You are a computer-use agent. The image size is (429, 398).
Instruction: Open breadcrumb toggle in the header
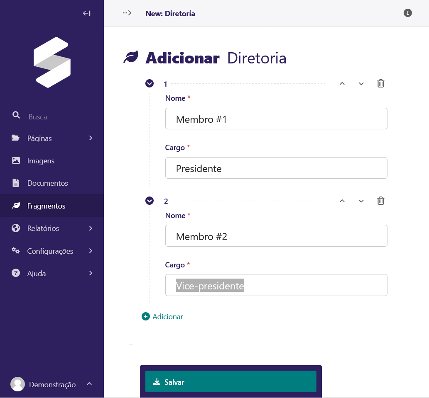pyautogui.click(x=127, y=13)
